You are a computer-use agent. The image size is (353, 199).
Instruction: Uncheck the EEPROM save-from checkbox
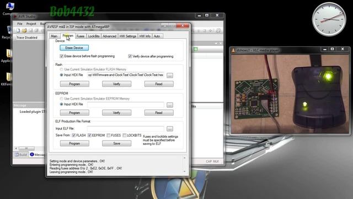tap(89, 135)
